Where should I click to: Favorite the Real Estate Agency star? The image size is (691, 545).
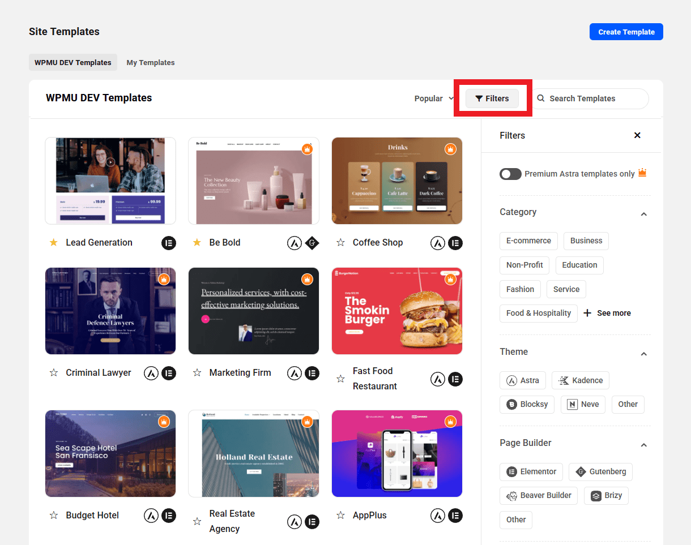[x=197, y=521]
